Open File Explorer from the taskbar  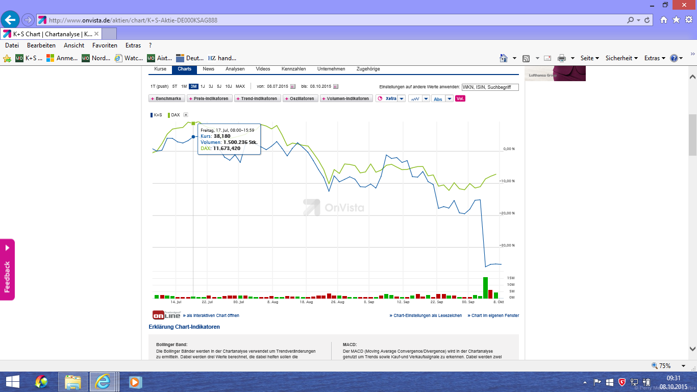(x=73, y=382)
